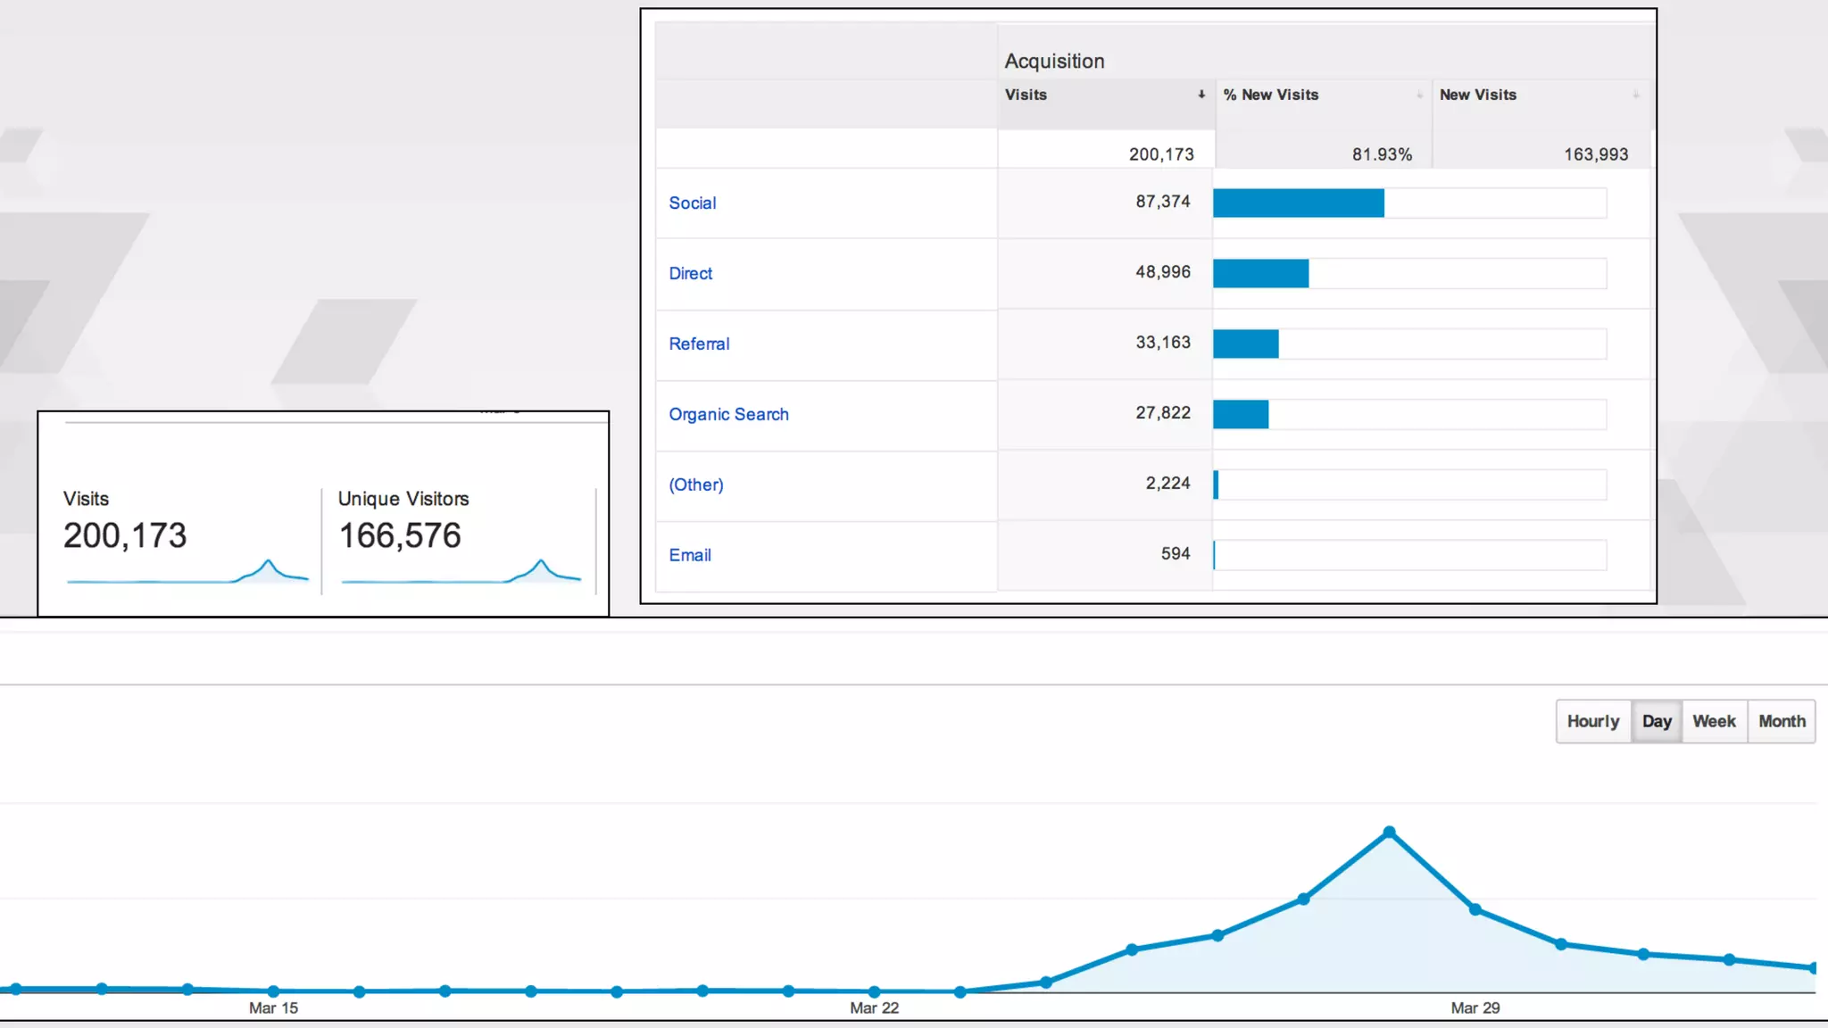
Task: Click the Visits column sort arrow
Action: (x=1201, y=95)
